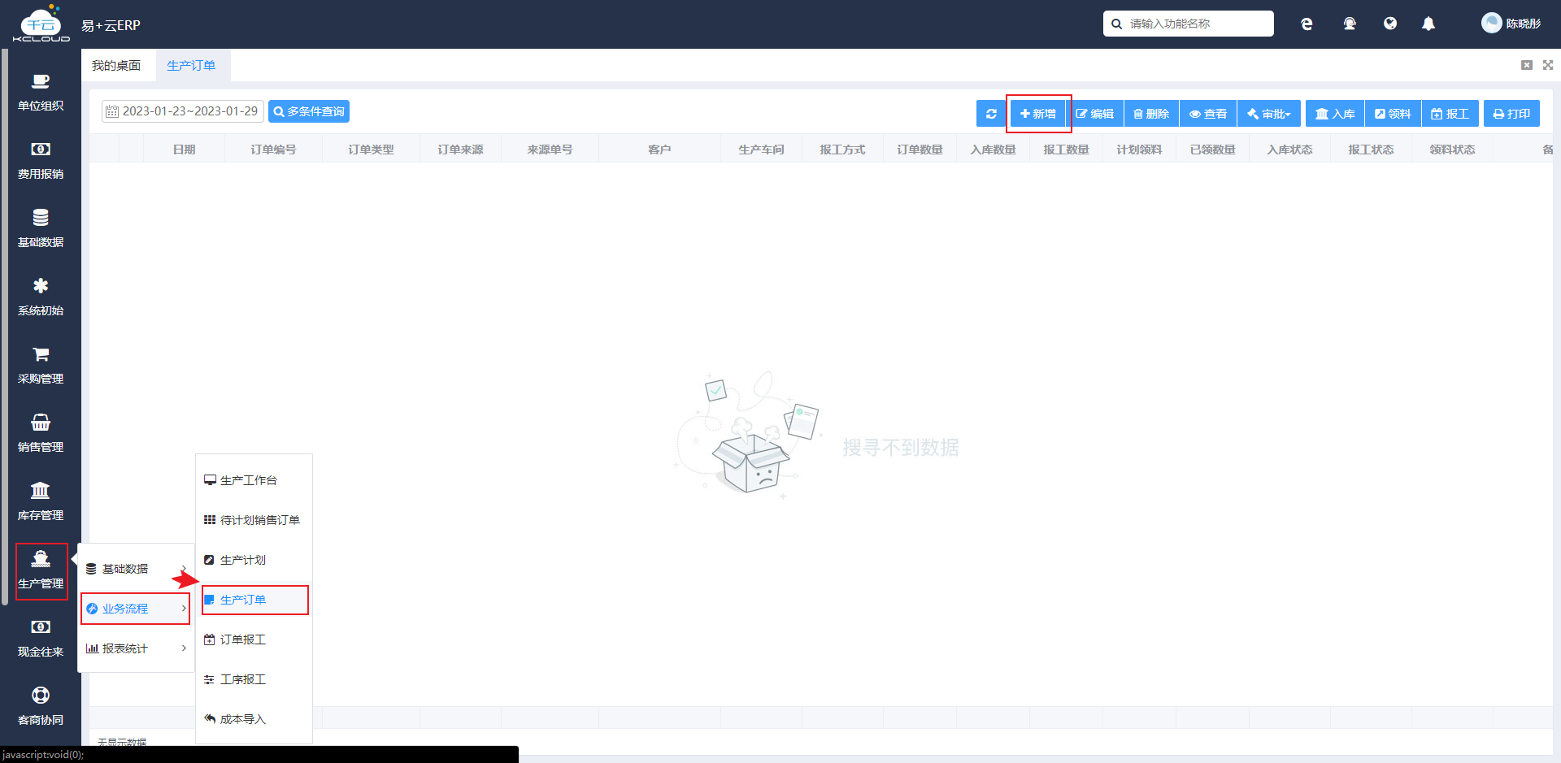Click the 新增 button
Image resolution: width=1561 pixels, height=763 pixels.
[x=1038, y=114]
